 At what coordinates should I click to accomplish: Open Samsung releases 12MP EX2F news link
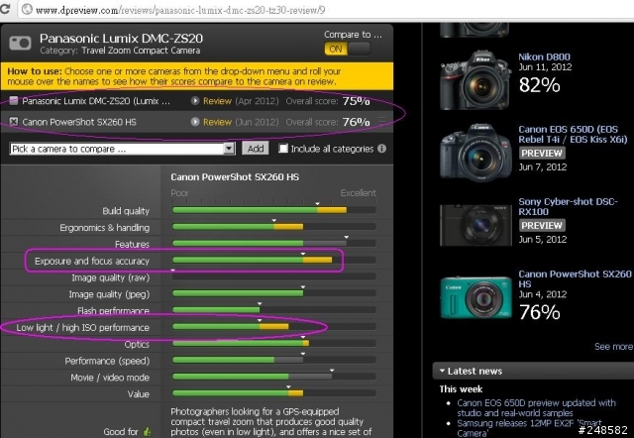click(529, 428)
